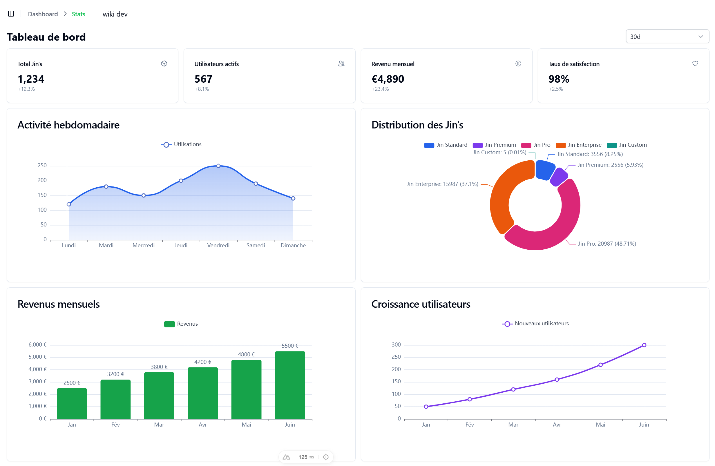Click the package icon on Total Jin's card
Screen dimensions: 715x466
[164, 63]
